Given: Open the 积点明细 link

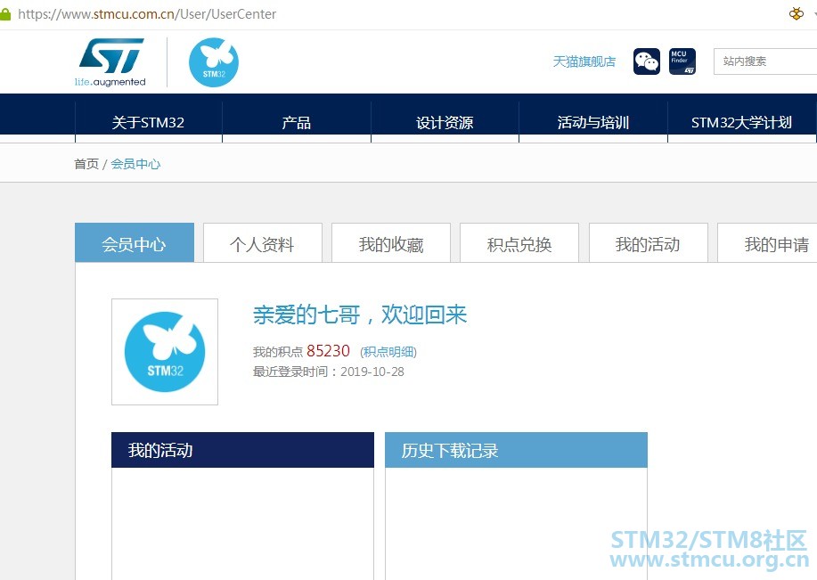Looking at the screenshot, I should point(388,352).
